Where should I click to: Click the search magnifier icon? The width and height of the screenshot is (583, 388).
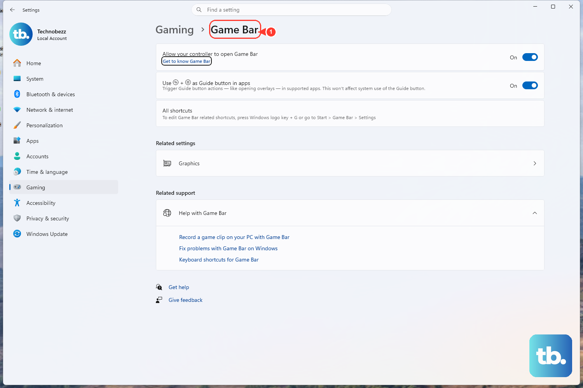pyautogui.click(x=199, y=10)
